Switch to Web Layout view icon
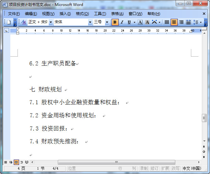This screenshot has height=174, width=210. click(11, 162)
